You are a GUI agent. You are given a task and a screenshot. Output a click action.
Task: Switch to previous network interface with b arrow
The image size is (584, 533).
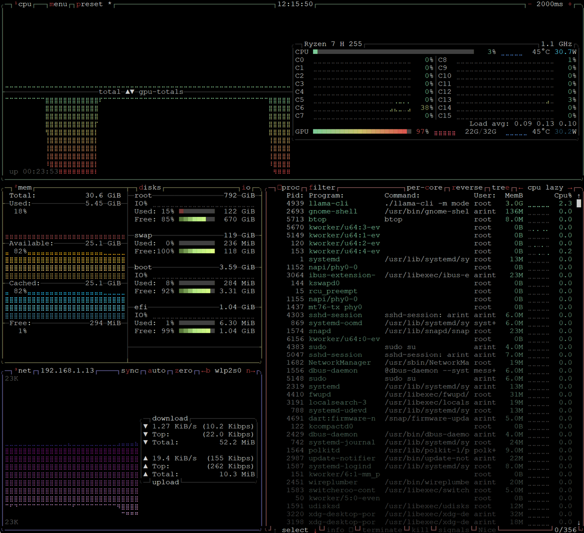point(206,371)
